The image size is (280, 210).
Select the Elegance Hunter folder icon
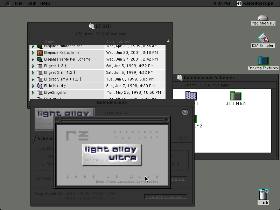40,47
